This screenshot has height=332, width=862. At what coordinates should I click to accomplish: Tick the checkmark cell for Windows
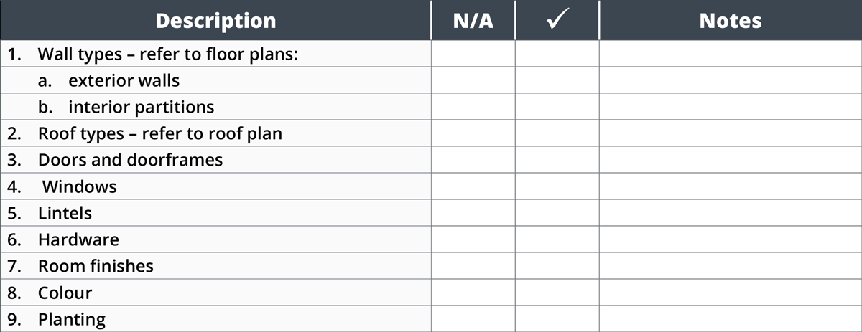[x=557, y=186]
